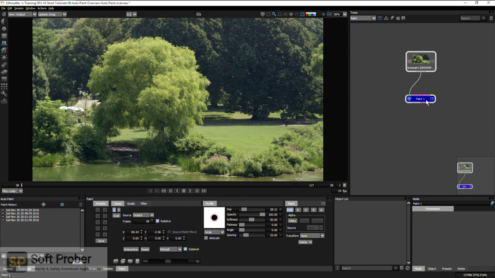This screenshot has width=495, height=278.
Task: Click the export upload icon in Trees toolbar
Action: click(386, 18)
